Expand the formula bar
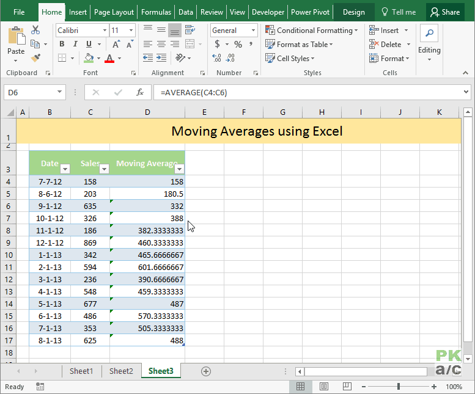 (466, 92)
